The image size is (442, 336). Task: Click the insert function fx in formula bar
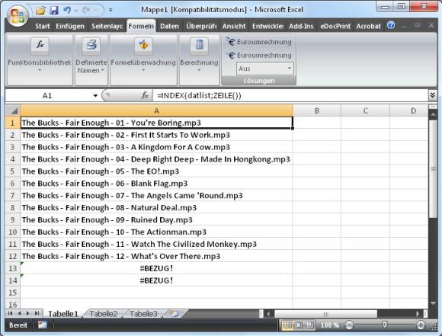[x=145, y=95]
